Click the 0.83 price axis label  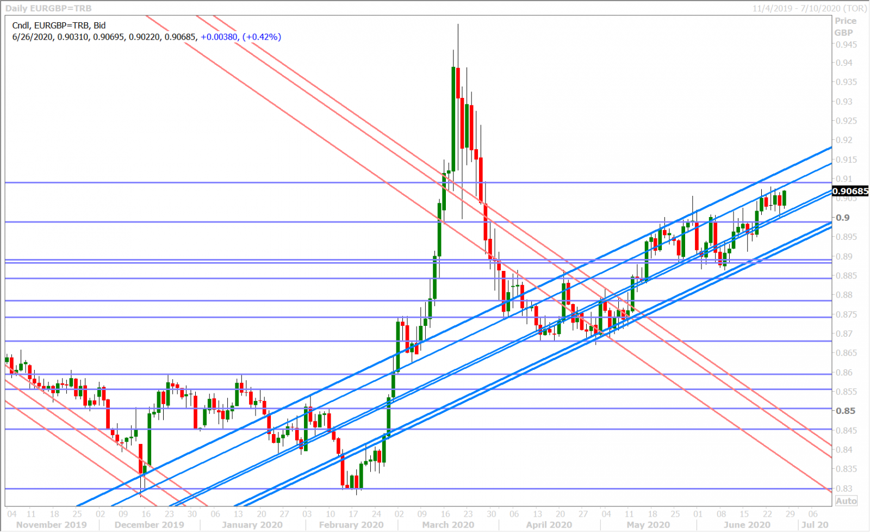coord(844,488)
